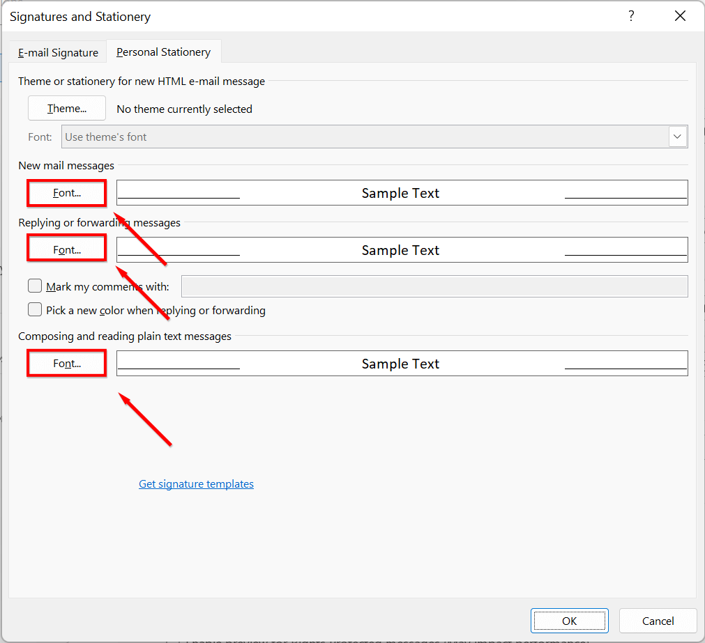This screenshot has width=705, height=643.
Task: Open Font settings for new mail messages
Action: point(67,193)
